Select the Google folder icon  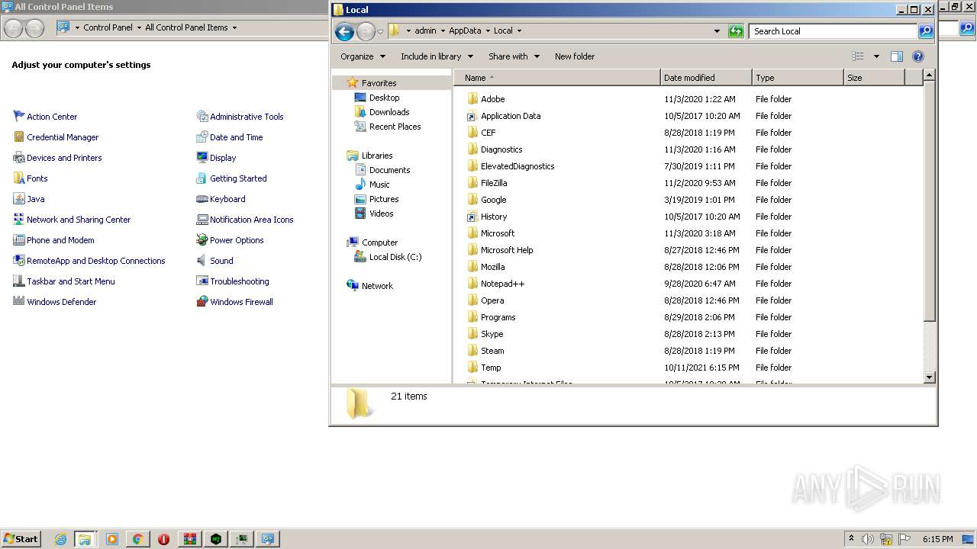pyautogui.click(x=472, y=200)
